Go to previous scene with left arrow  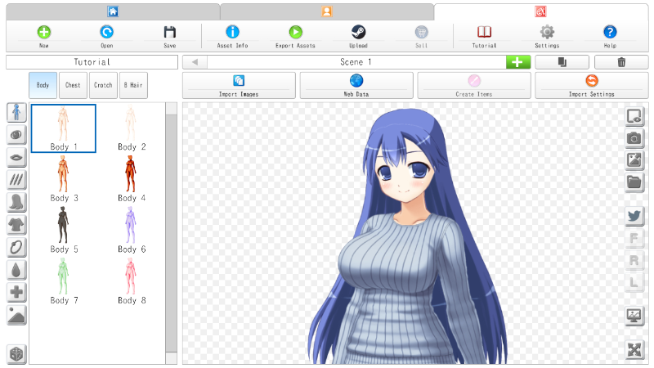click(x=195, y=62)
